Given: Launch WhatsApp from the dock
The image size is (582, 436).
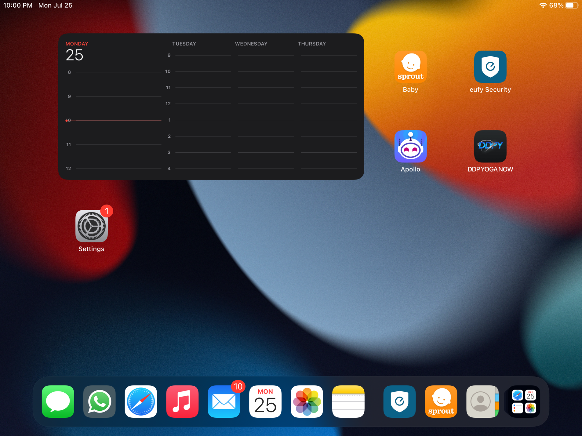Looking at the screenshot, I should point(99,401).
